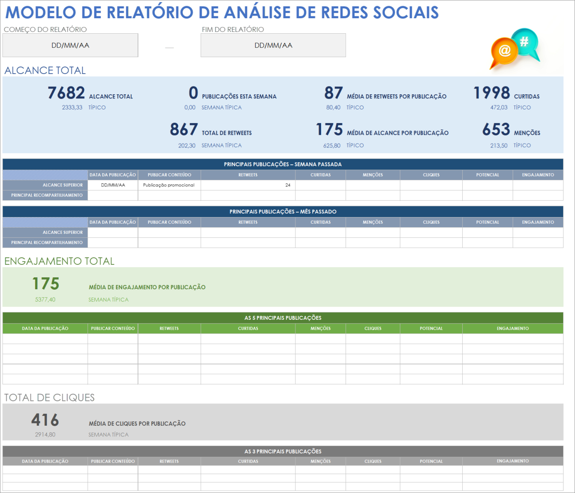Image resolution: width=575 pixels, height=493 pixels.
Task: Click the TOTAL DE RETWEETS value 867
Action: [184, 130]
